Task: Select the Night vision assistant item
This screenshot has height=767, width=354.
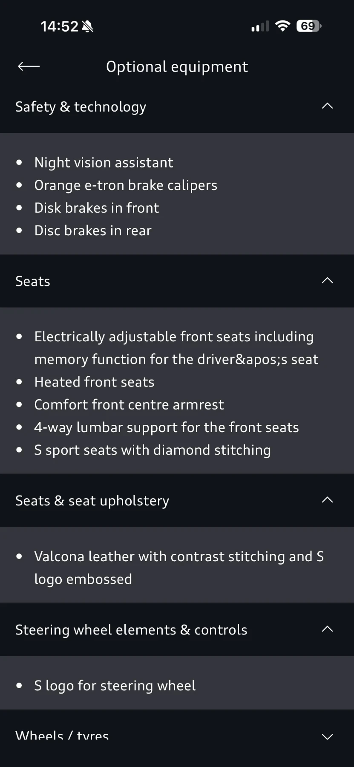Action: (x=104, y=162)
